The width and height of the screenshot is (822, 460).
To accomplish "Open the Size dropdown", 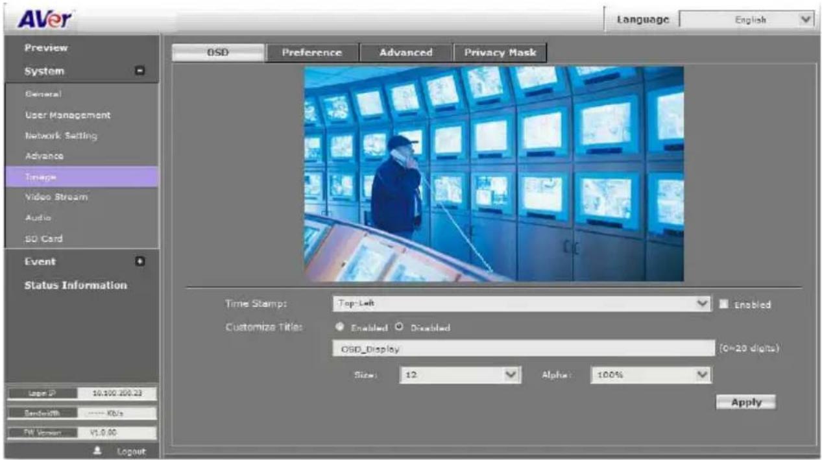I will [461, 375].
